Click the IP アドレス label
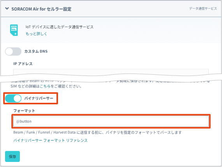222x167 pixels. 23,64
